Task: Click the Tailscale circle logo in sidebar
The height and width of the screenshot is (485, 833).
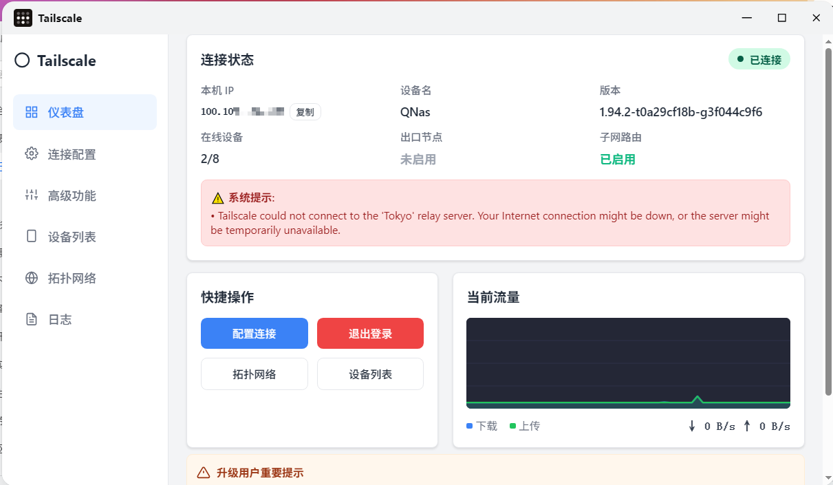Action: tap(22, 61)
